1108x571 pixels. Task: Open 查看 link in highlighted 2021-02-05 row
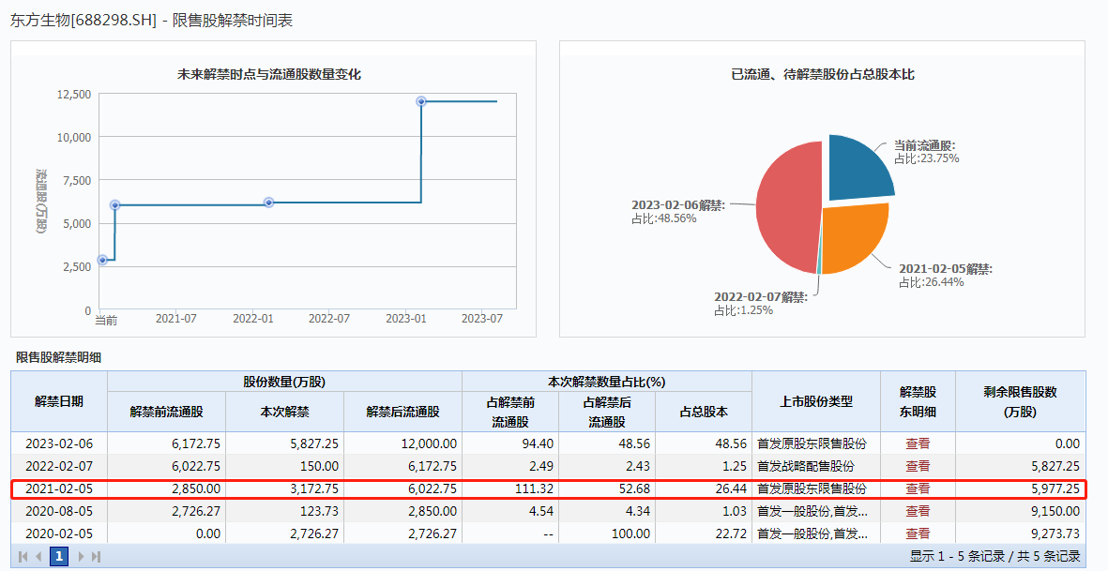point(918,488)
